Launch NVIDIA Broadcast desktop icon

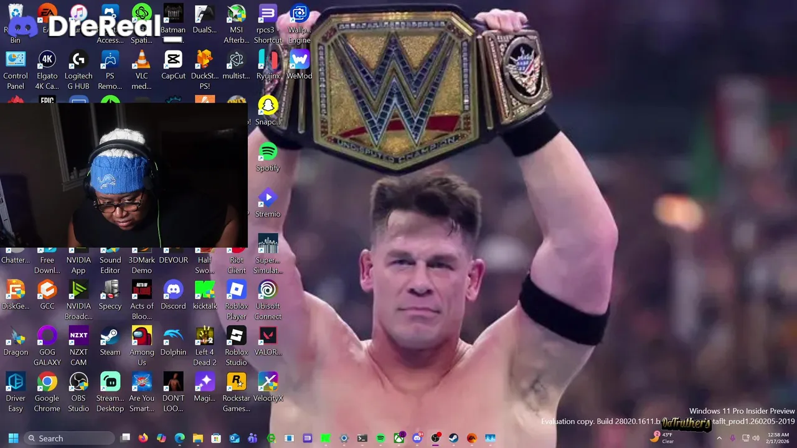[x=78, y=301]
